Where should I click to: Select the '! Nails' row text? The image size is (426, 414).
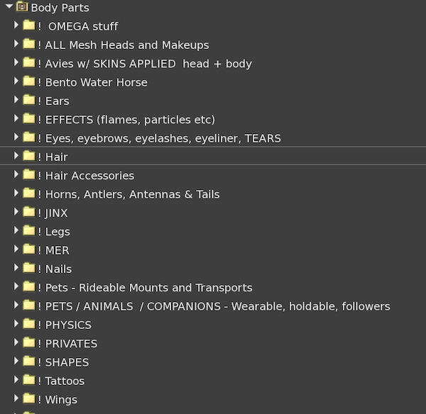tap(55, 269)
